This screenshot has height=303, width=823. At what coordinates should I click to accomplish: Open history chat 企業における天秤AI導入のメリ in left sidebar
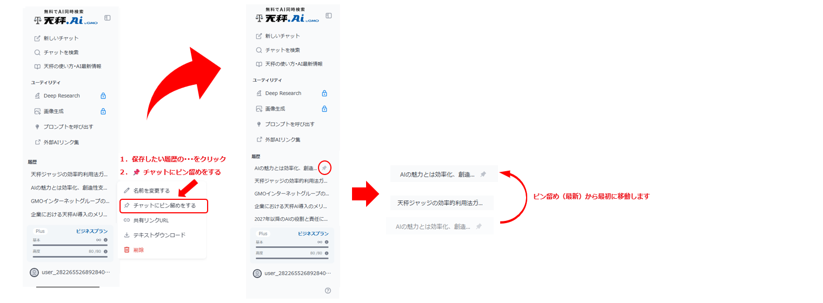(70, 214)
